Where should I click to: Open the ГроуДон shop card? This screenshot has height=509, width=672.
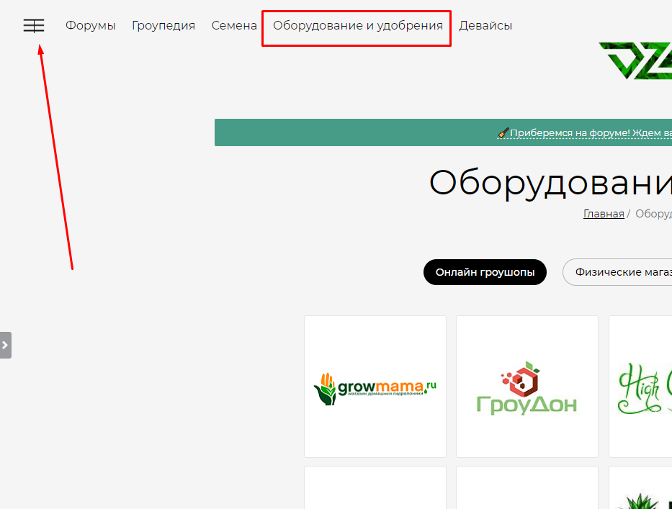(527, 387)
